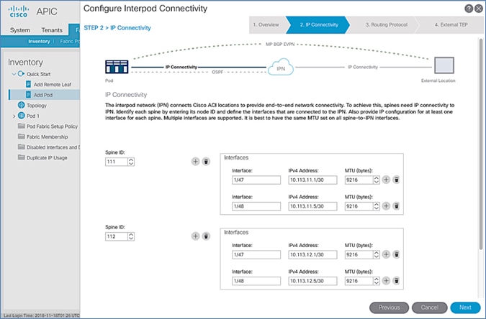
Task: Open the Tenants menu tab
Action: click(x=52, y=30)
